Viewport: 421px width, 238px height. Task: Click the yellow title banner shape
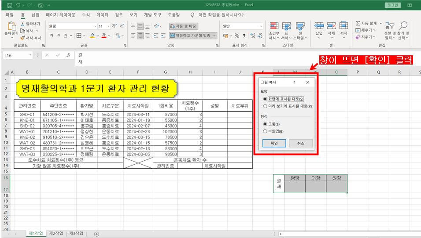96,88
